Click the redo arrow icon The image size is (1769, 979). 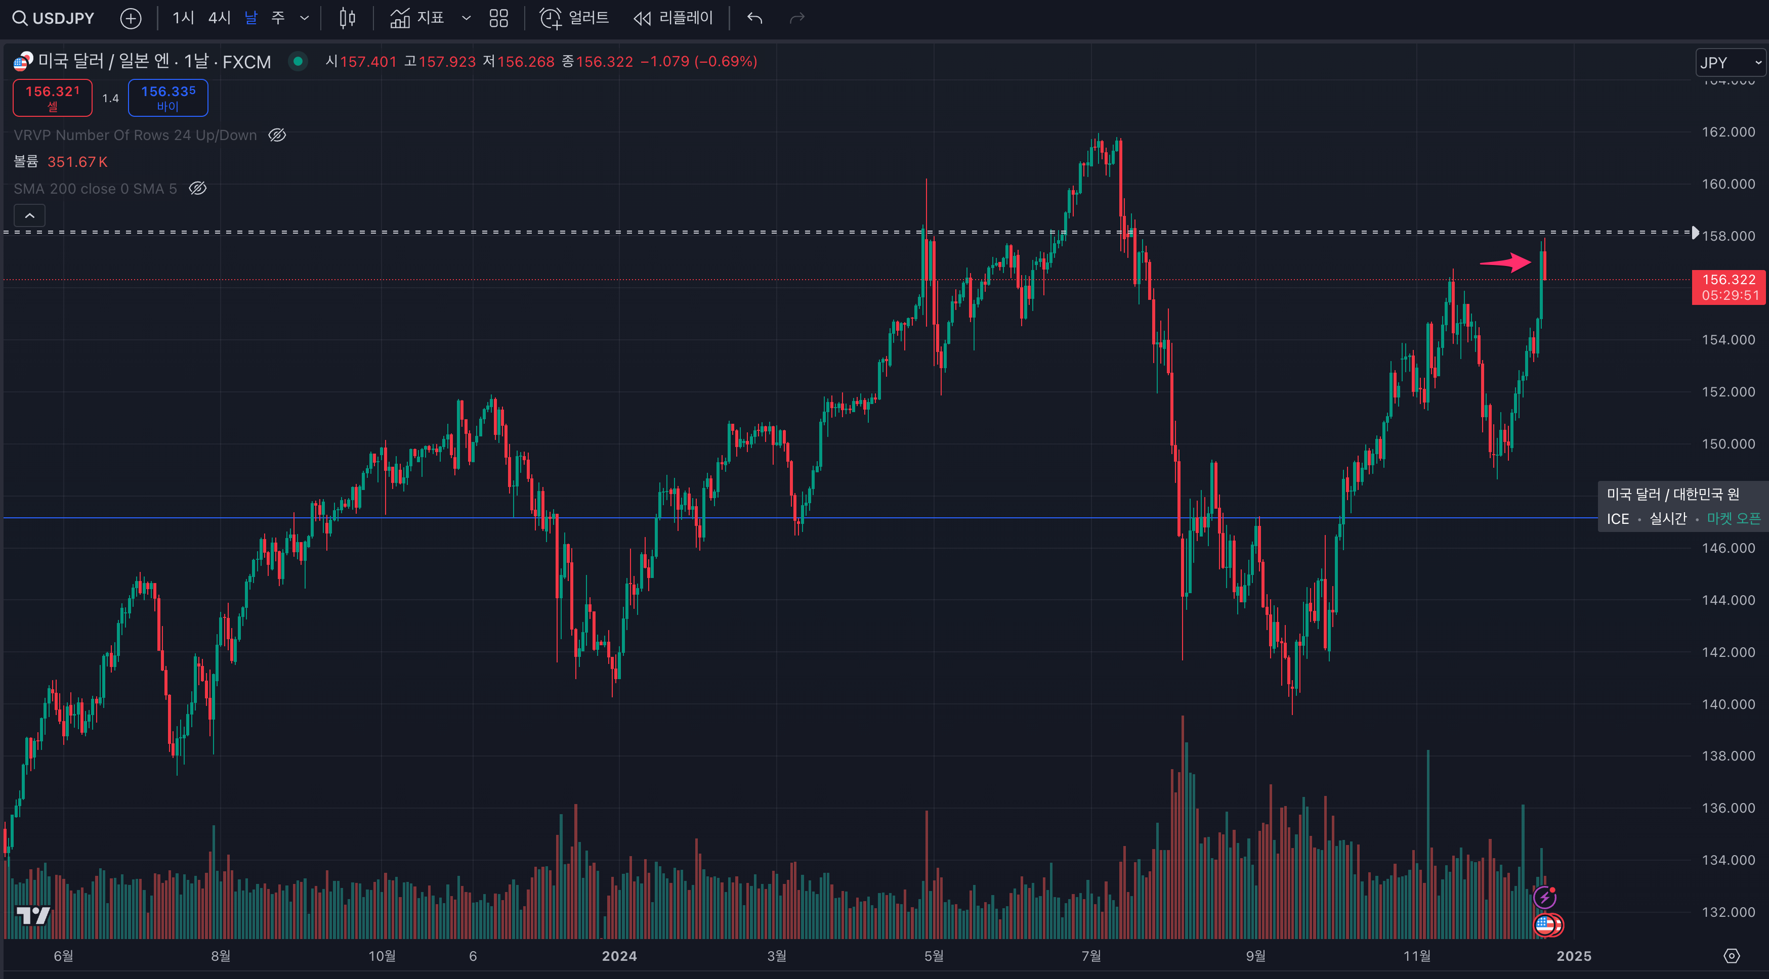(796, 19)
